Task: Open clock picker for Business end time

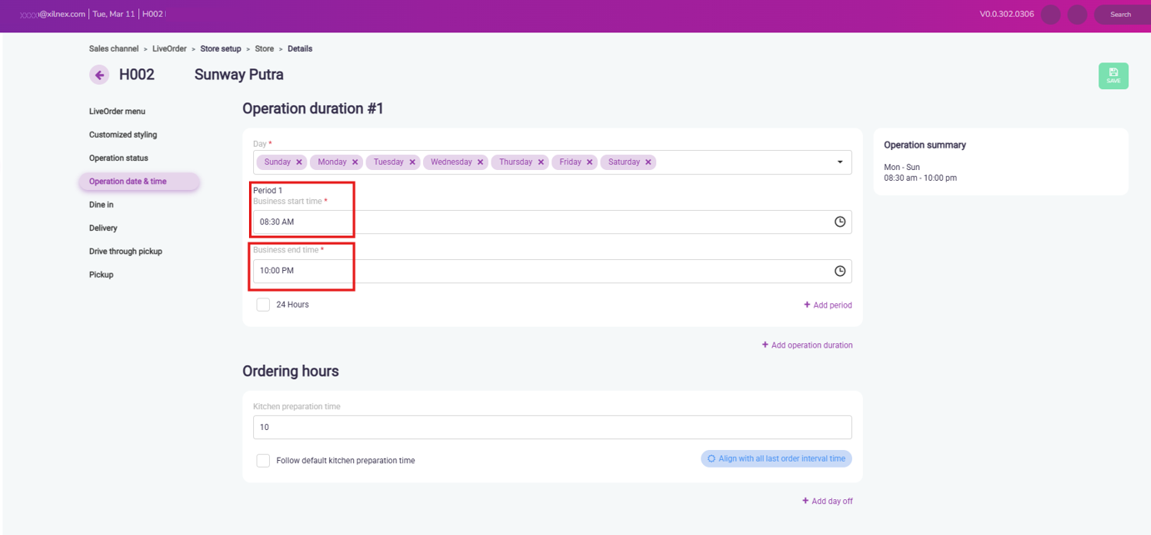Action: (x=840, y=271)
